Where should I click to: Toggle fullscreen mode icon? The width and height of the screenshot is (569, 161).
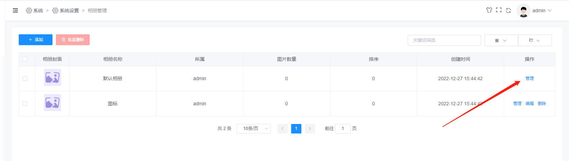(x=499, y=10)
